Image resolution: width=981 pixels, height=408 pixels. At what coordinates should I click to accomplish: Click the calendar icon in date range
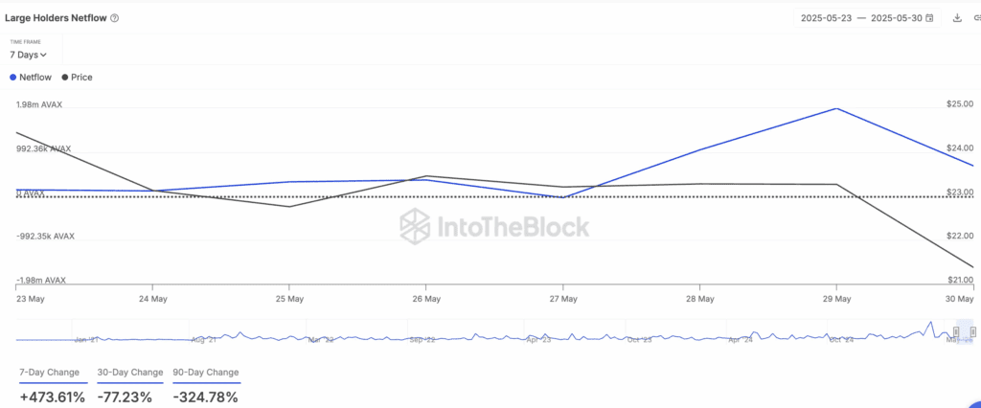click(929, 18)
